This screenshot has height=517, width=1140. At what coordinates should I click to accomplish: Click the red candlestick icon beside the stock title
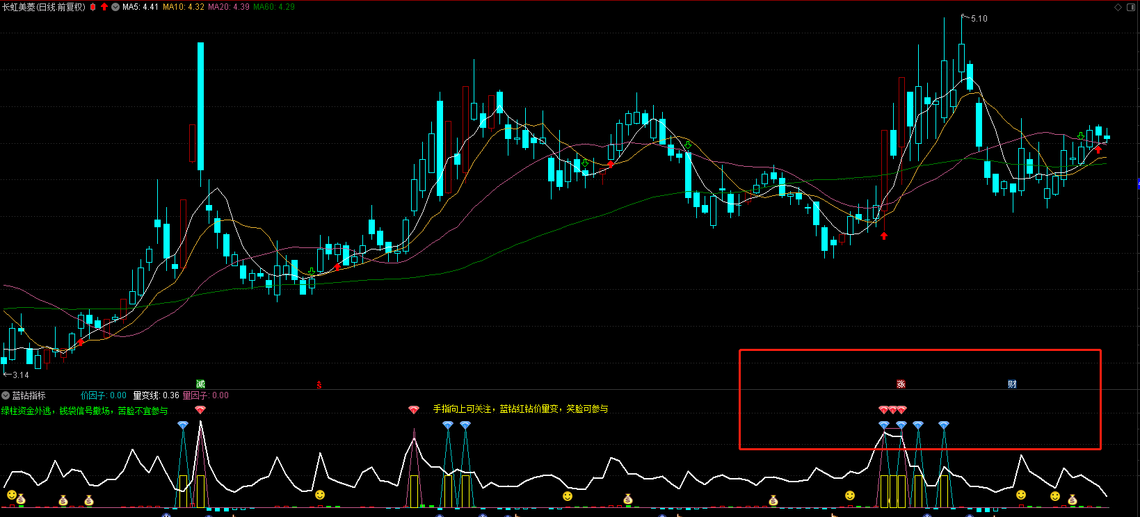pyautogui.click(x=93, y=7)
